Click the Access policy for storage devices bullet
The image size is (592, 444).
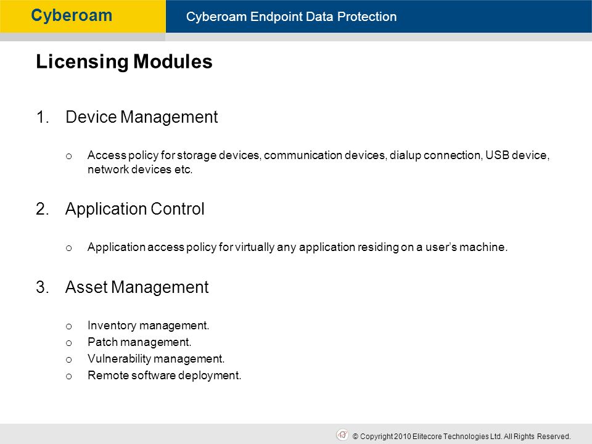coord(318,162)
